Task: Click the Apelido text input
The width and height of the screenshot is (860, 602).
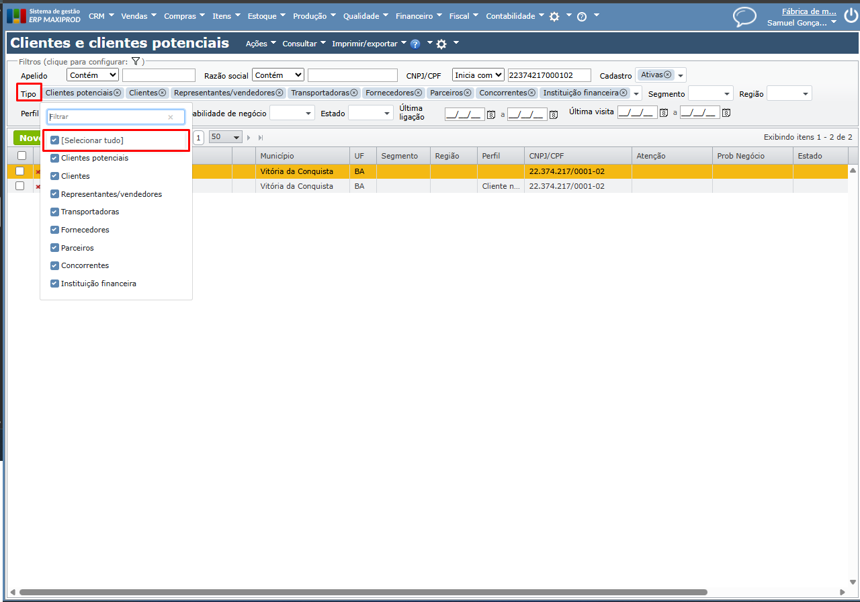Action: pos(159,75)
